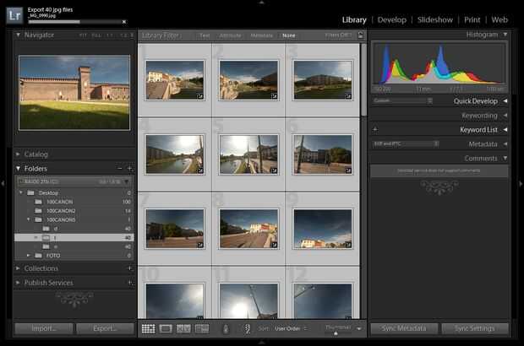Open Survey view icon
The height and width of the screenshot is (346, 524).
click(x=202, y=328)
